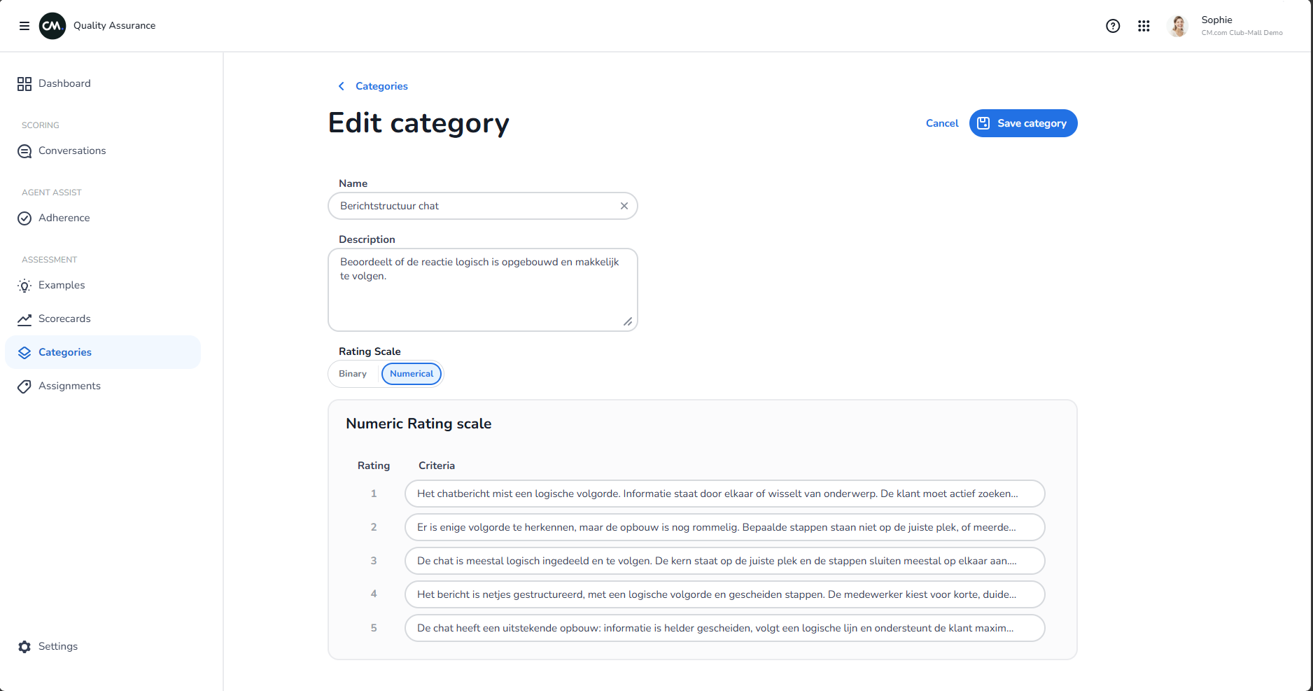This screenshot has height=691, width=1313.
Task: Select the Numerical rating scale
Action: tap(412, 374)
